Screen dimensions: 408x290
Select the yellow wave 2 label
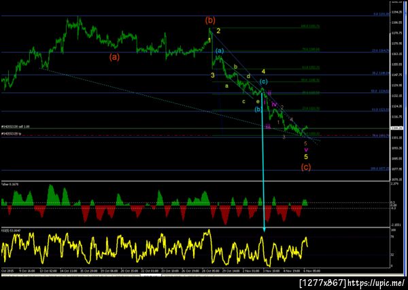click(218, 31)
